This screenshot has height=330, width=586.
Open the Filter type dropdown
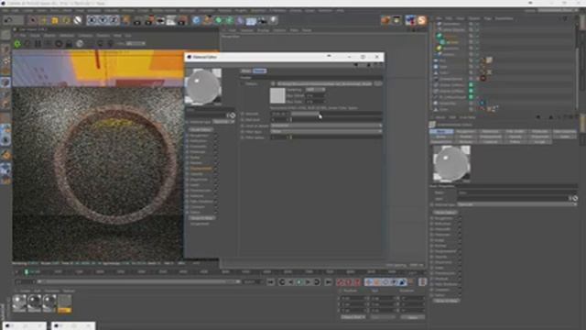[x=326, y=132]
